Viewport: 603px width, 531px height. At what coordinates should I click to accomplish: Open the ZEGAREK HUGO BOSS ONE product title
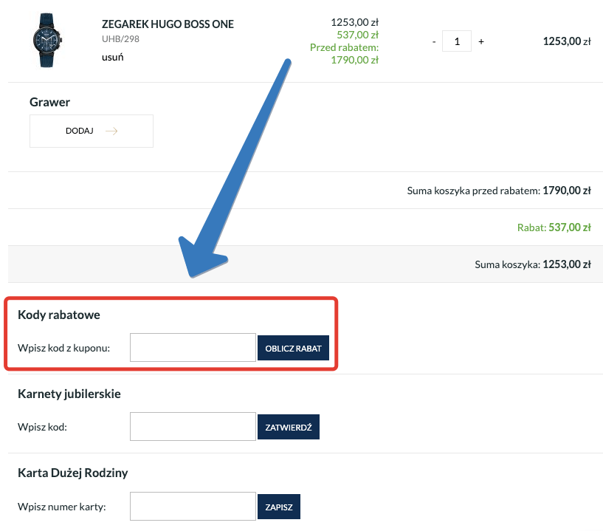pos(168,24)
